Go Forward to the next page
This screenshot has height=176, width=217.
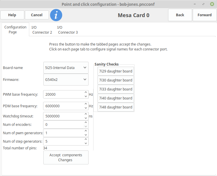pos(205,15)
